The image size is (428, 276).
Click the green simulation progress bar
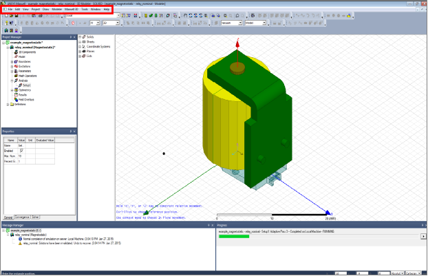tap(234, 236)
